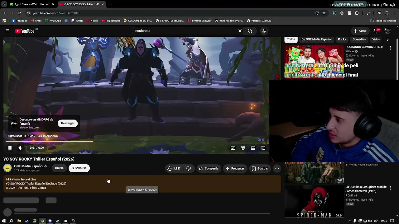Select the Comedias filter chip
399x224 pixels.
(359, 39)
